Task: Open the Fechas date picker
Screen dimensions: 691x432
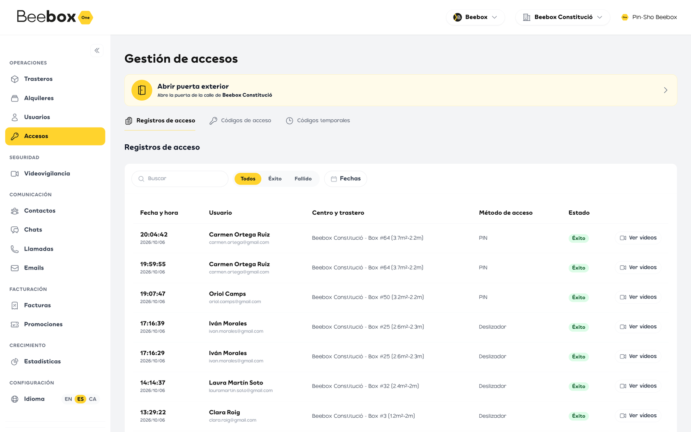Action: [345, 179]
